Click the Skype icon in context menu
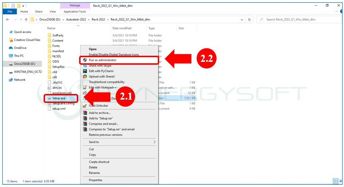This screenshot has height=187, width=344. [x=85, y=66]
